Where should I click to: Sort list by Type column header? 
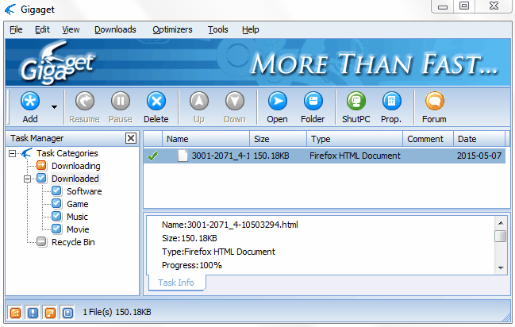click(x=355, y=139)
